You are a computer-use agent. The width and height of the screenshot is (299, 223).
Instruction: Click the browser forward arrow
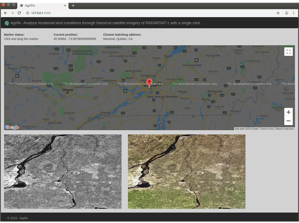pos(12,13)
